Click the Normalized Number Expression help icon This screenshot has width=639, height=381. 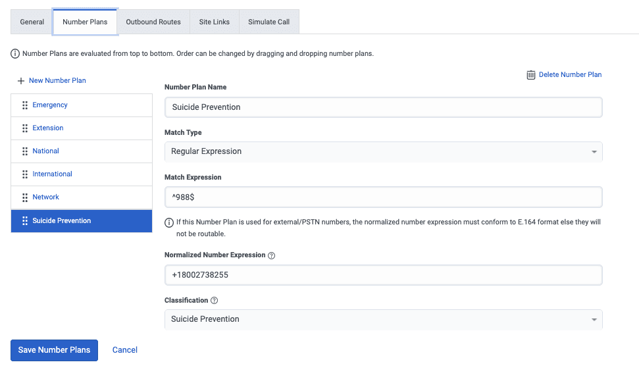point(272,255)
